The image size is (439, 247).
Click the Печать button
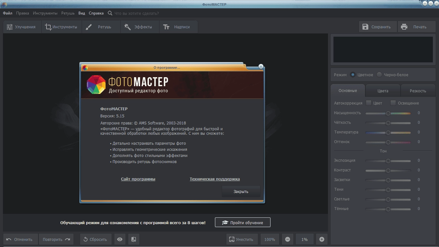[416, 27]
